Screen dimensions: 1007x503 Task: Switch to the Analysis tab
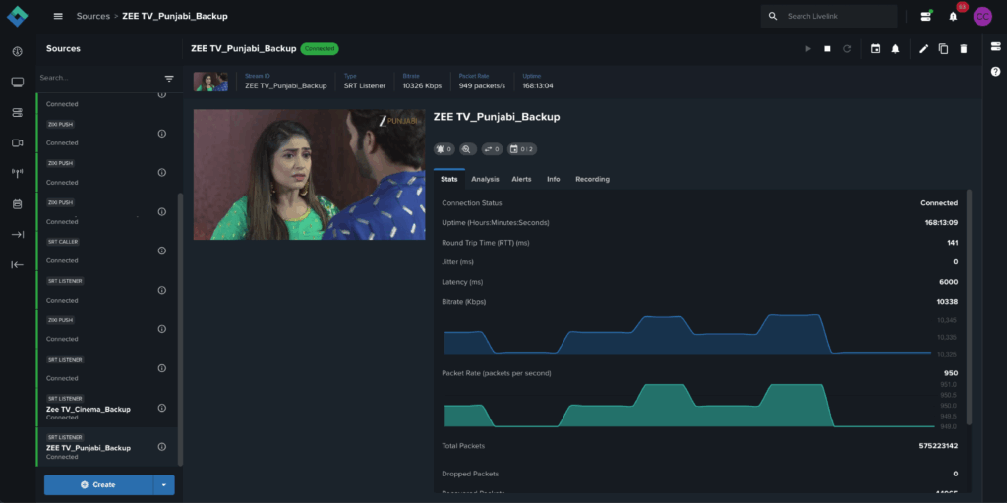[x=485, y=179]
